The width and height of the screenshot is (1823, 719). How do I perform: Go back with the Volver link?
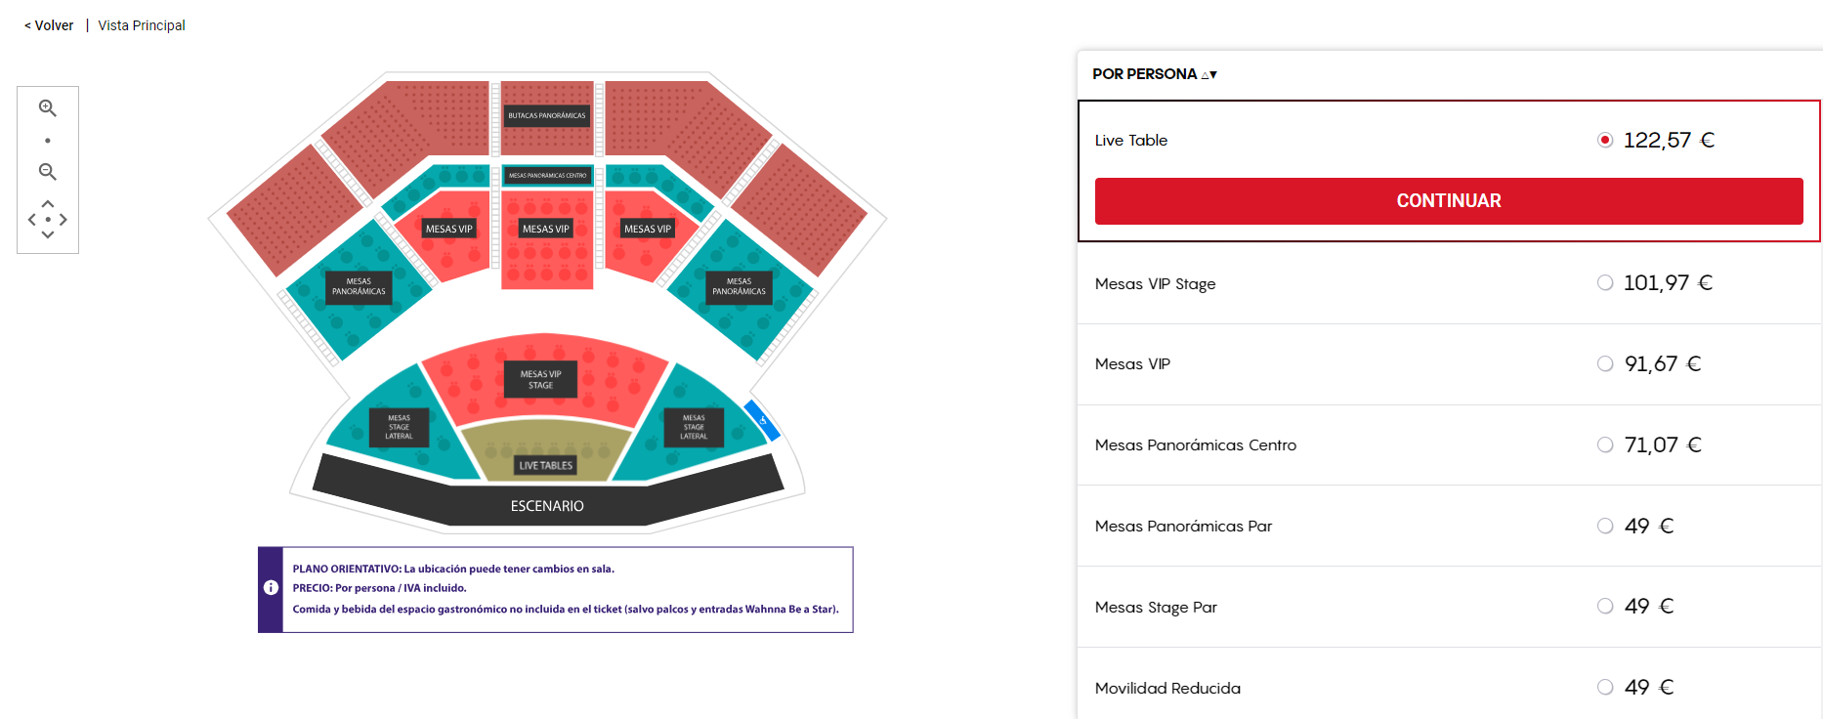point(49,25)
